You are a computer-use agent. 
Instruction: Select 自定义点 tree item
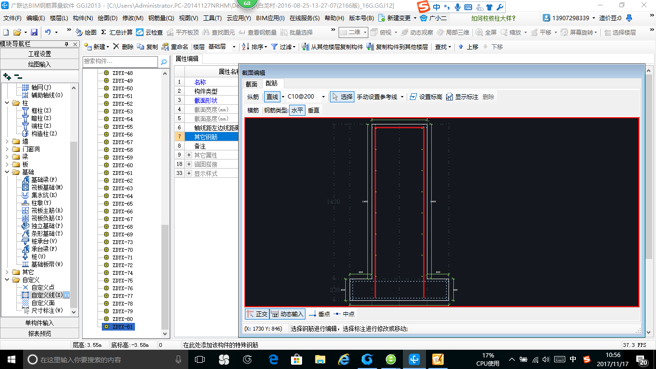point(38,287)
